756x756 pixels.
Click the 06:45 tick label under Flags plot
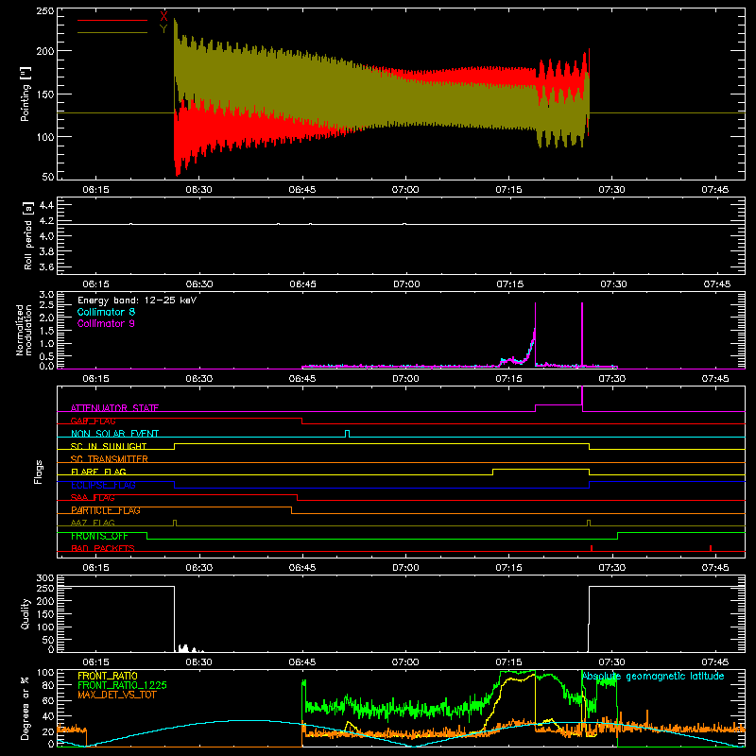(302, 568)
